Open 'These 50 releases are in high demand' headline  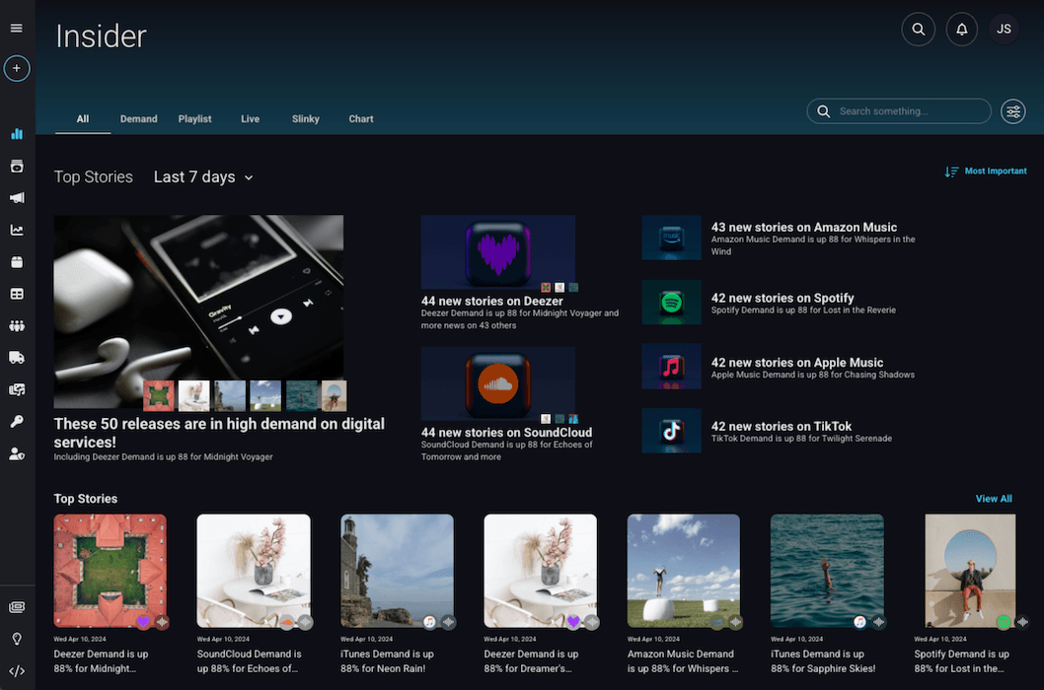pos(219,433)
